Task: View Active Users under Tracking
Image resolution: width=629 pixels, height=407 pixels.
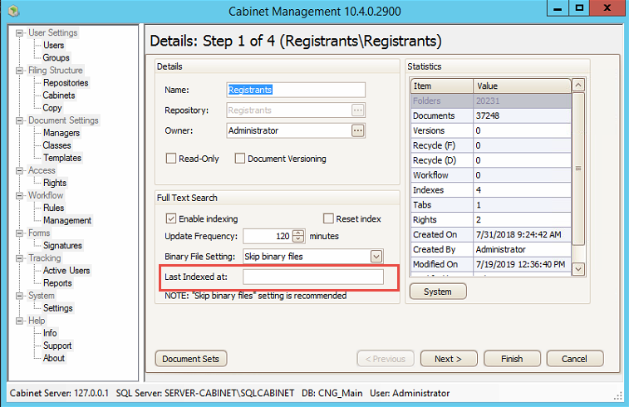Action: tap(66, 270)
